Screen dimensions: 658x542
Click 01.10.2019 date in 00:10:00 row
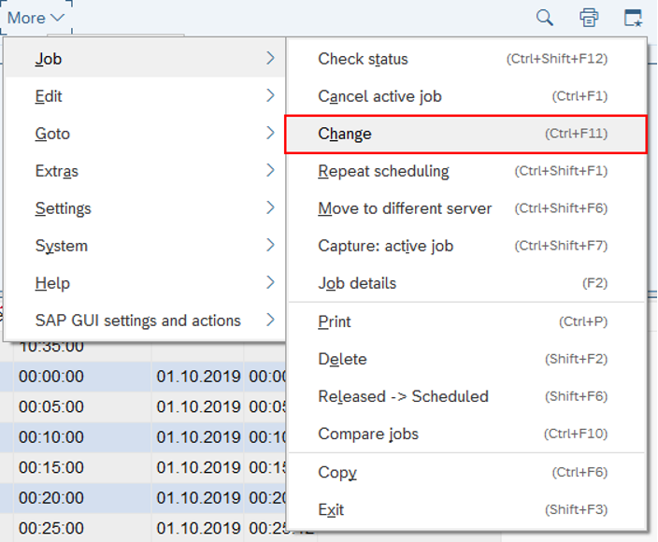pyautogui.click(x=198, y=437)
